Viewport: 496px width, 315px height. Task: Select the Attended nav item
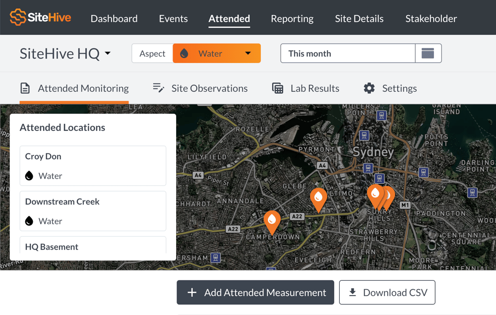click(229, 19)
